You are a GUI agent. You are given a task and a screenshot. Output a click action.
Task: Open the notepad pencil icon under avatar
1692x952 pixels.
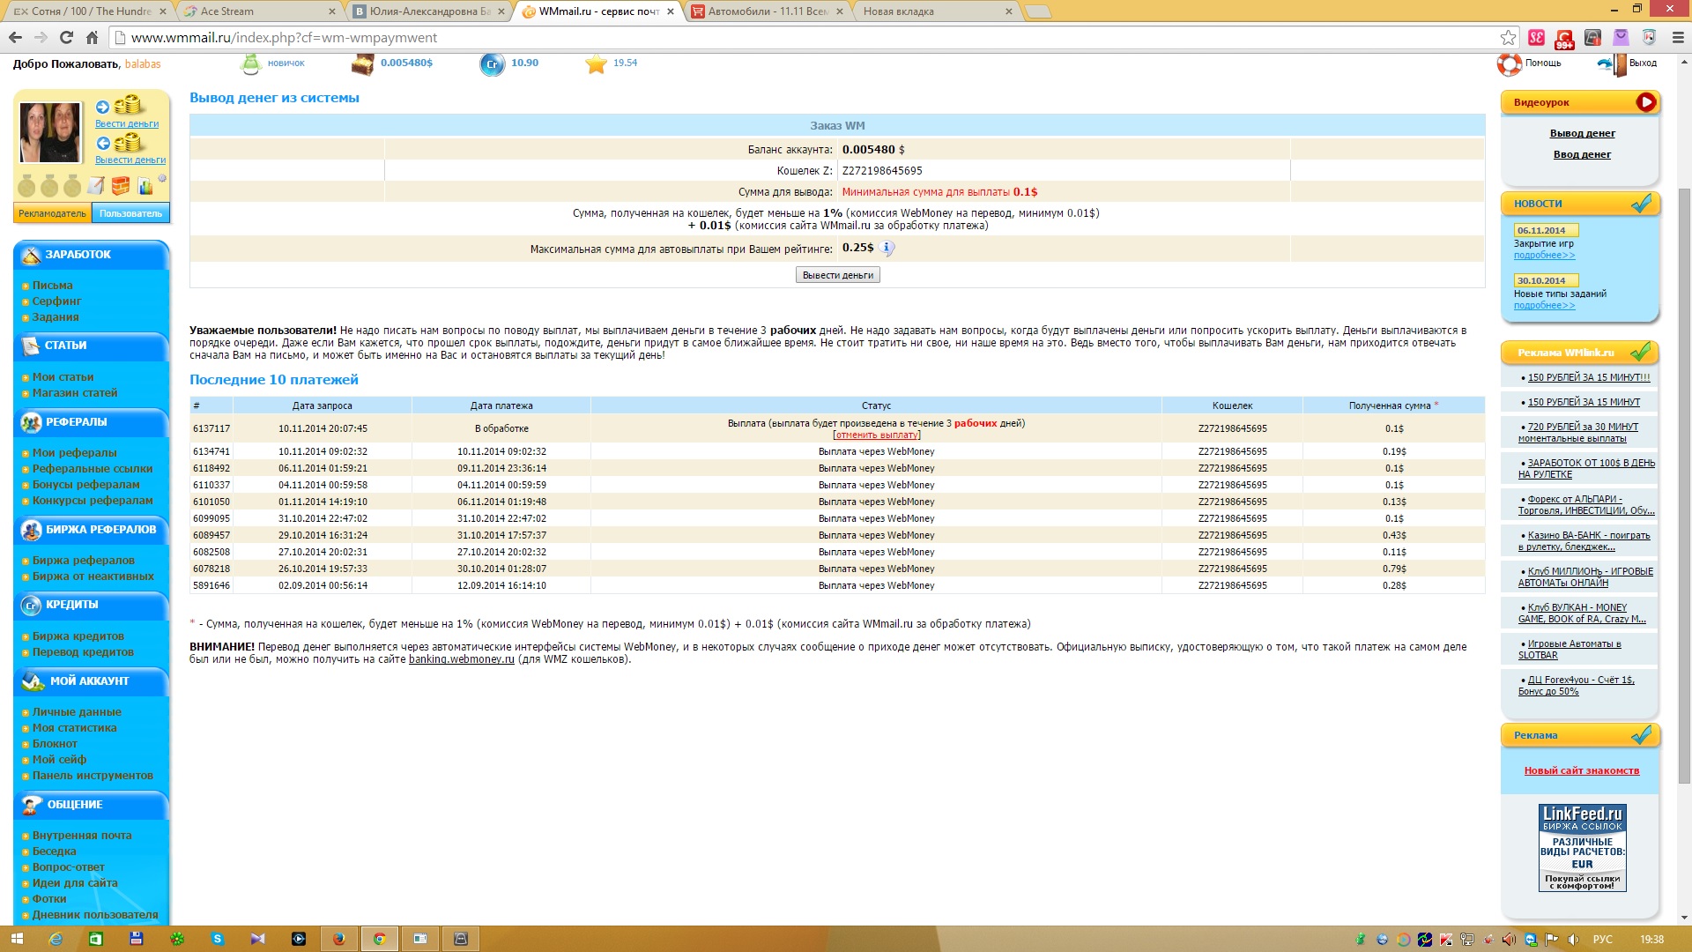pos(96,185)
